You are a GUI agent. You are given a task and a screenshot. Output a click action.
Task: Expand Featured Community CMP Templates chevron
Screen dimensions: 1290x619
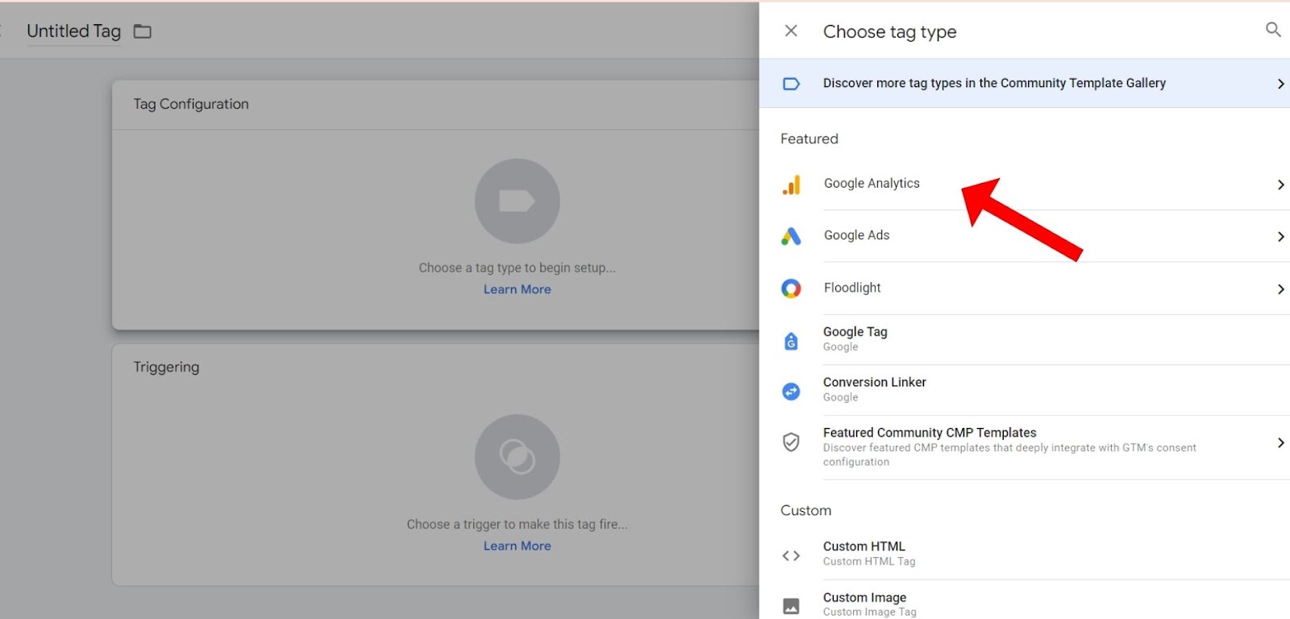1280,442
